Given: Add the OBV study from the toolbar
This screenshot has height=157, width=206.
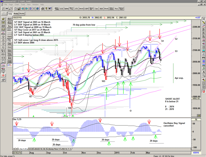Looking at the screenshot, I should click(87, 9).
